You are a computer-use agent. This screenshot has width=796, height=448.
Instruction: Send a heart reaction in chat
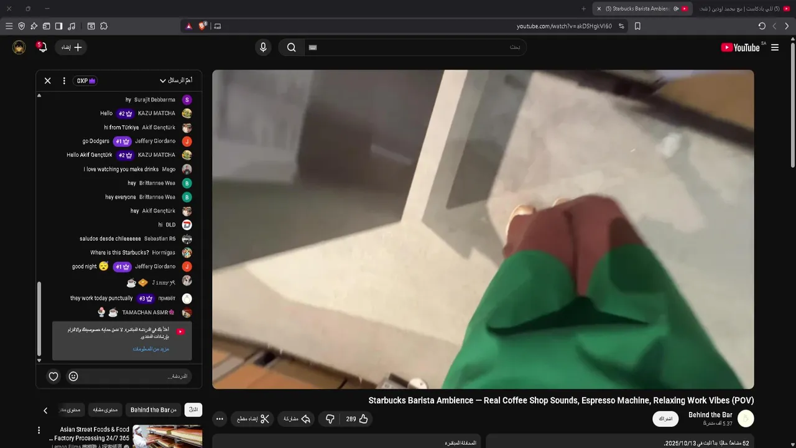pos(53,376)
